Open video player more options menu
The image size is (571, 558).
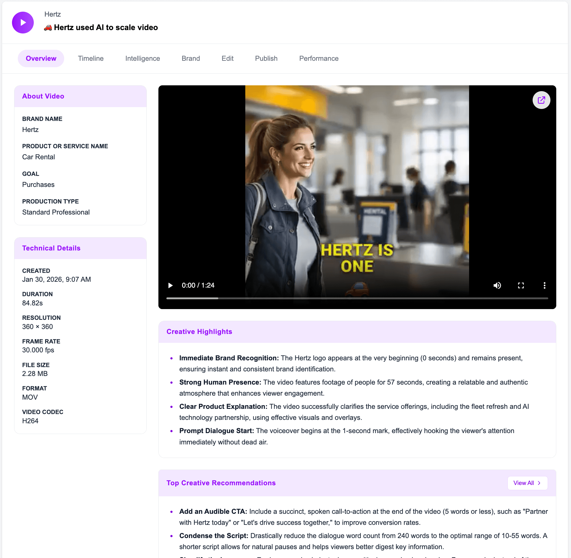pyautogui.click(x=544, y=285)
